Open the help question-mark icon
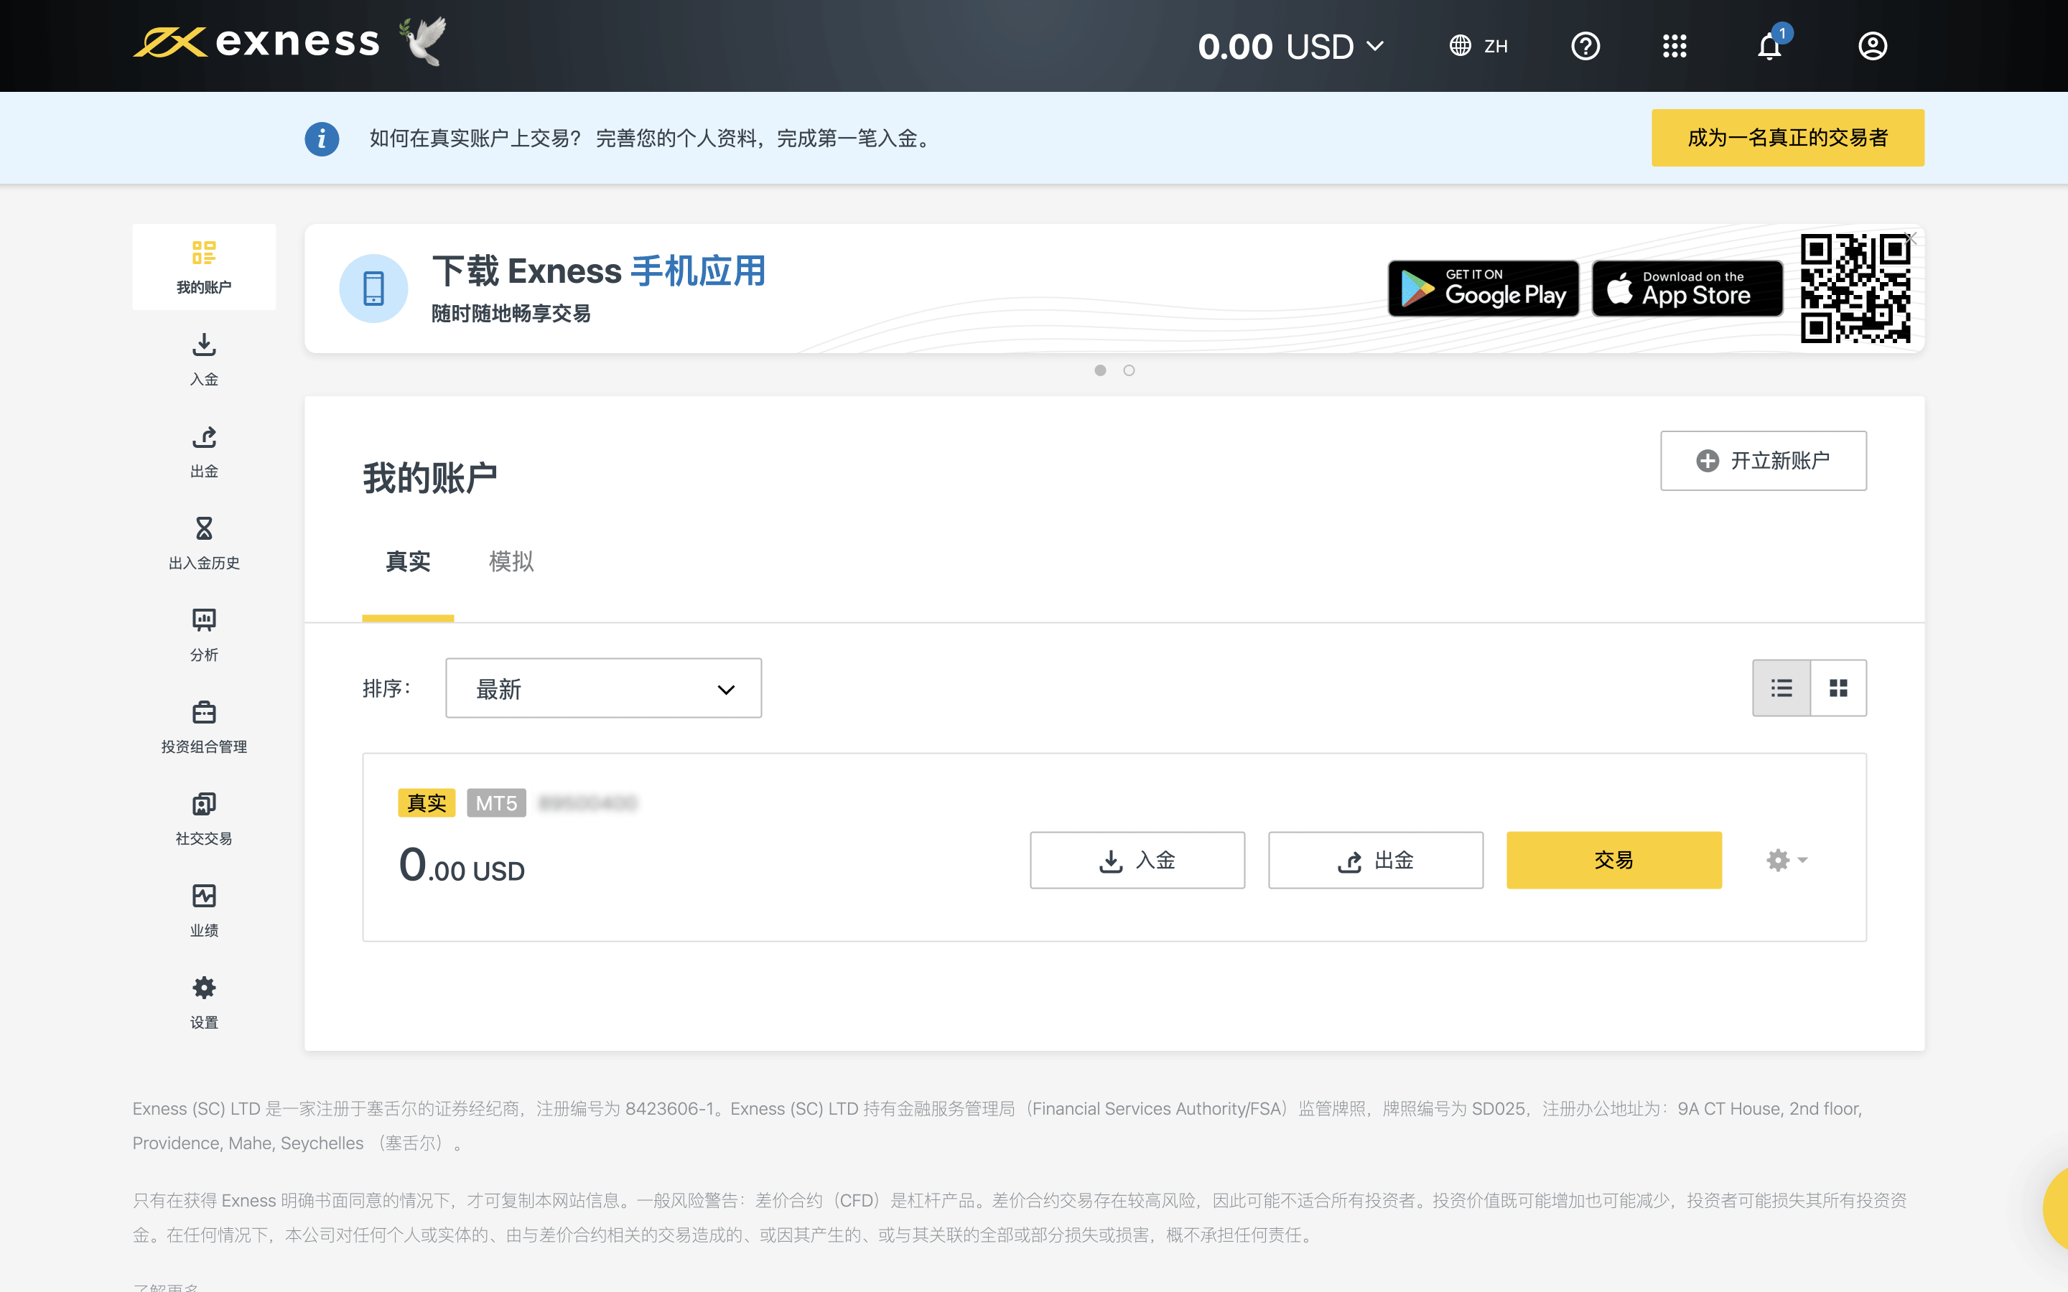The image size is (2068, 1292). (x=1585, y=46)
